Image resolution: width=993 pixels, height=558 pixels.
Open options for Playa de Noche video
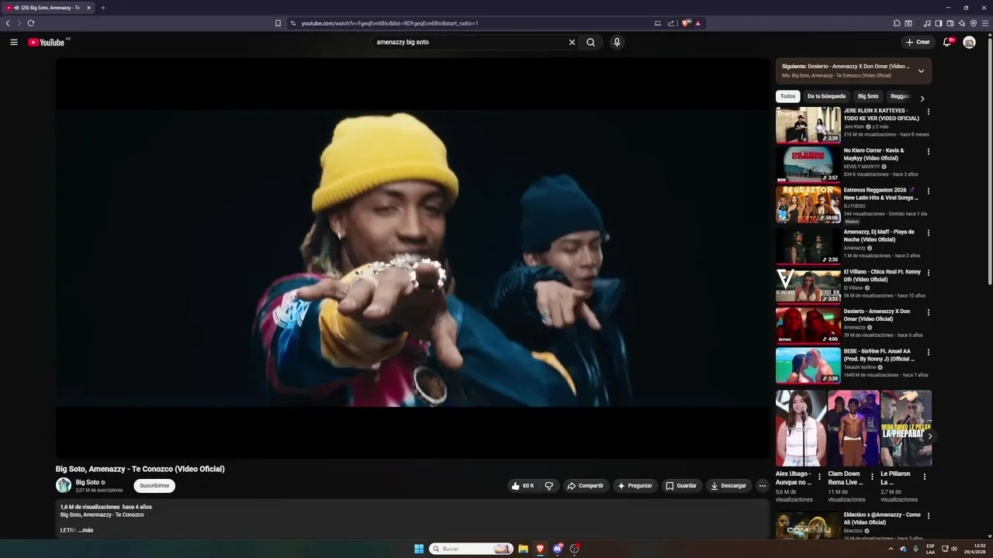point(928,232)
